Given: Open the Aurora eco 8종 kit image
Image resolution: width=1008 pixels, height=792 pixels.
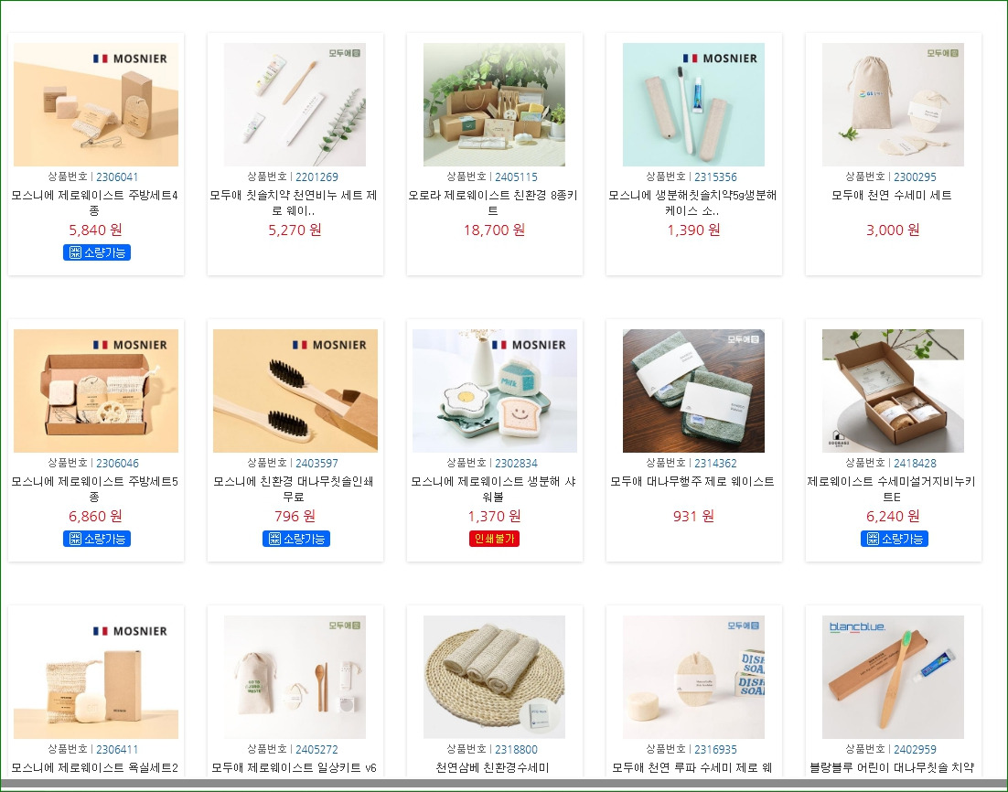Looking at the screenshot, I should (494, 105).
